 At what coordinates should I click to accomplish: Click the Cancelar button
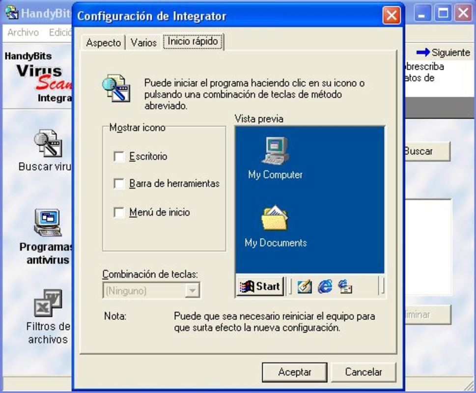pos(364,372)
